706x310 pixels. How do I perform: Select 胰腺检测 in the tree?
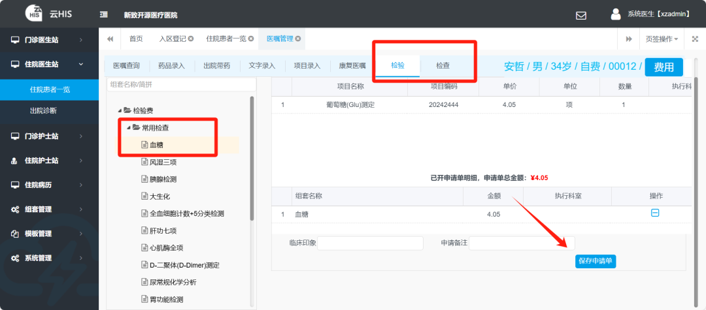[163, 179]
